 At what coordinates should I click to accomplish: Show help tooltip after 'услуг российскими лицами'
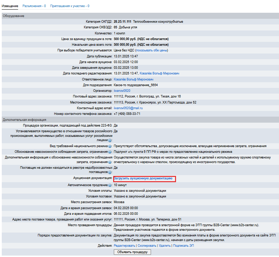tap(110, 141)
